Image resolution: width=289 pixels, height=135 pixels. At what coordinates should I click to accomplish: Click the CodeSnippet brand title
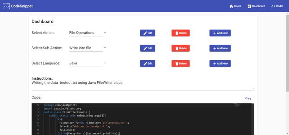[22, 6]
